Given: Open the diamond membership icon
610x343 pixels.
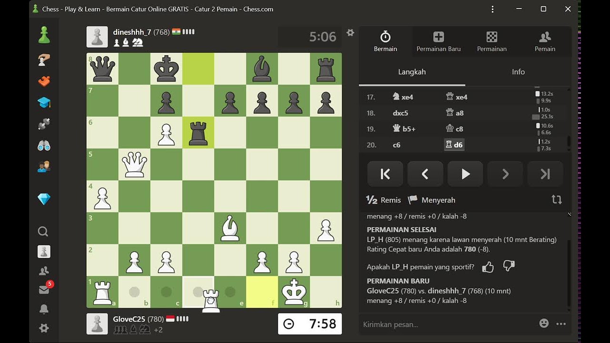Looking at the screenshot, I should coord(44,199).
